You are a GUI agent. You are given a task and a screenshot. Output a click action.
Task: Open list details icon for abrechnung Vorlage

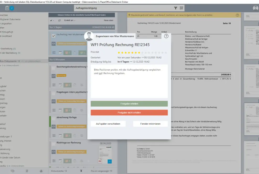[x=54, y=136]
